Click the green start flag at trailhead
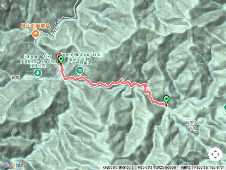 point(61,60)
